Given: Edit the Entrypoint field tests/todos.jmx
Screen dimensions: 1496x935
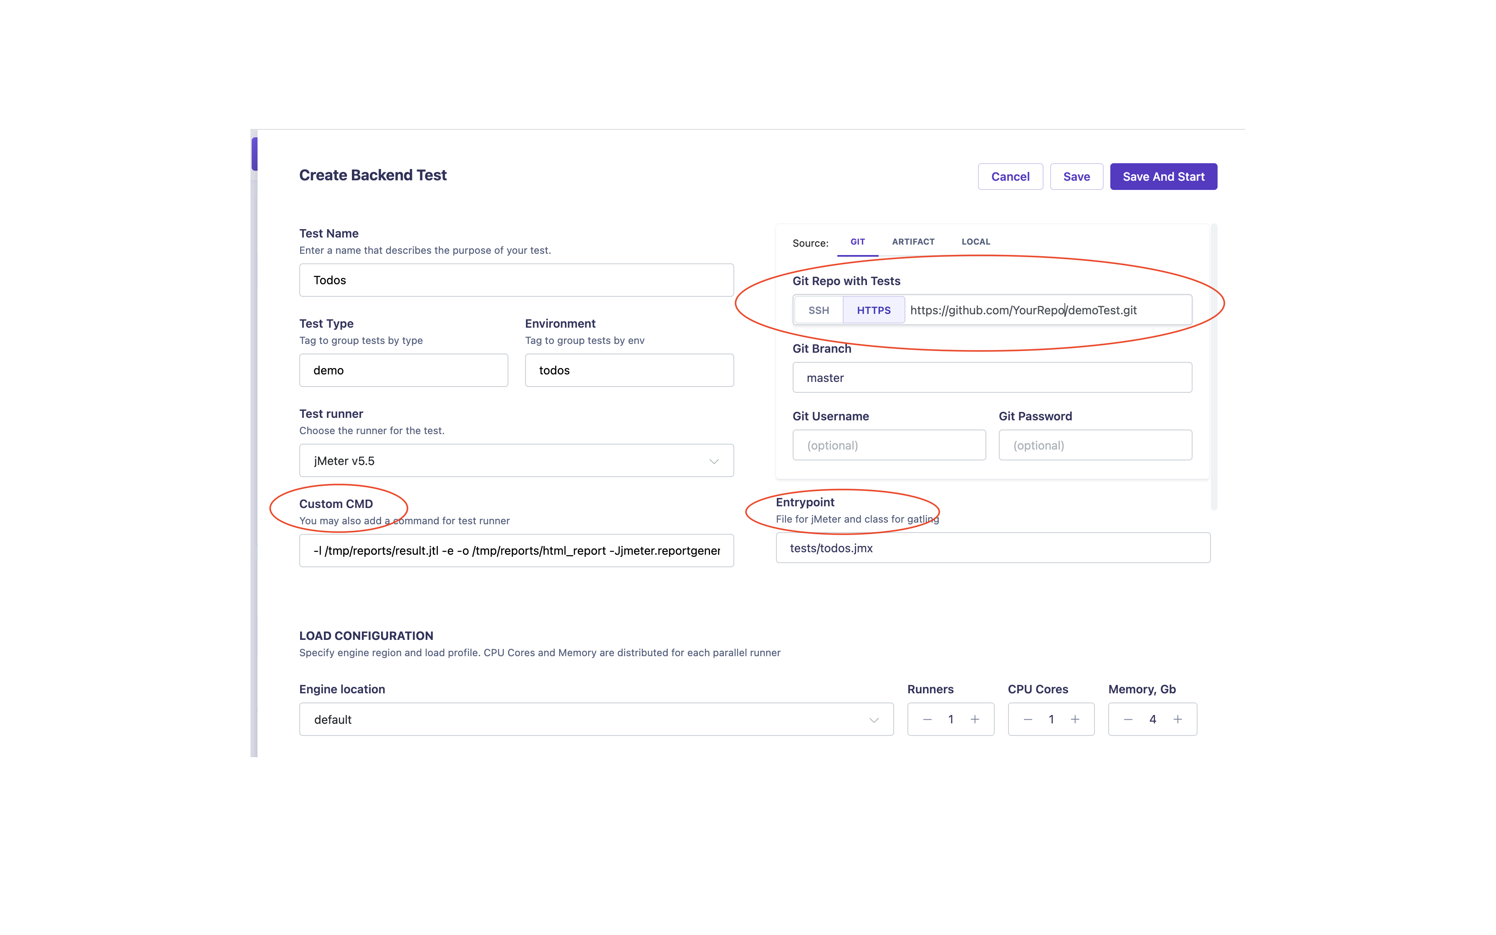Looking at the screenshot, I should (993, 548).
